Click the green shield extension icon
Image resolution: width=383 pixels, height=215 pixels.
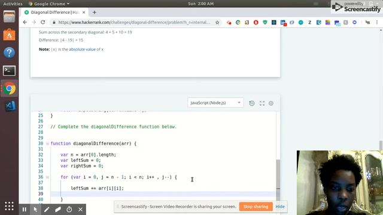[x=265, y=23]
